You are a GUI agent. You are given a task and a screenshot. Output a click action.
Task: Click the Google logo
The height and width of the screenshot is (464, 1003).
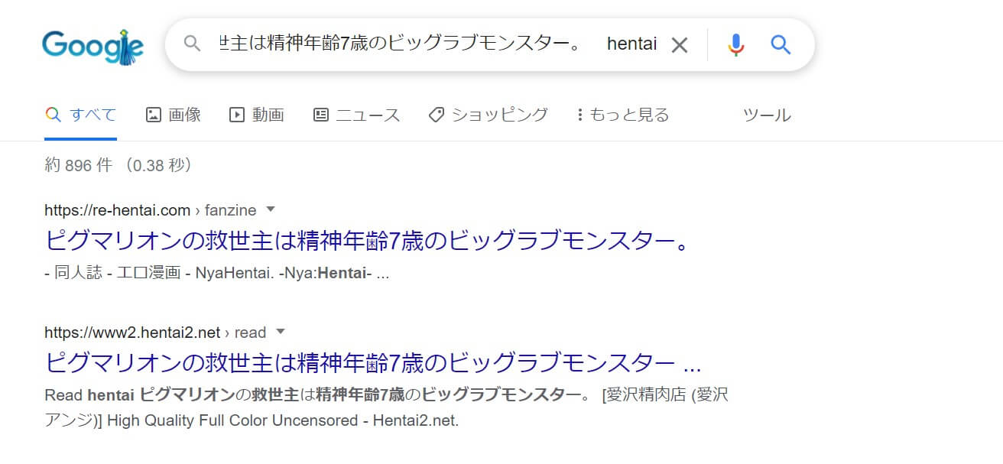[x=93, y=46]
